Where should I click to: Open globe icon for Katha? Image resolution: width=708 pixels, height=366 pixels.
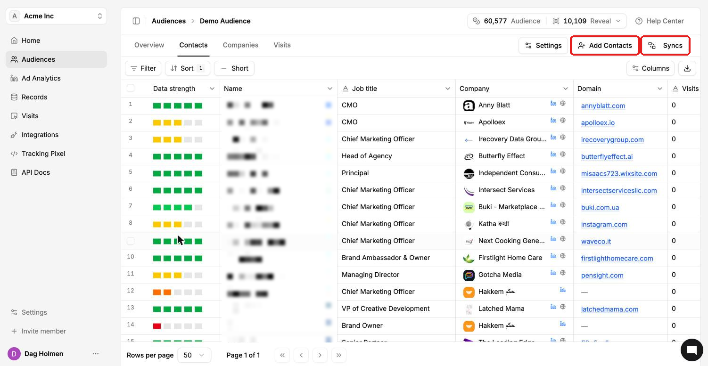point(563,222)
